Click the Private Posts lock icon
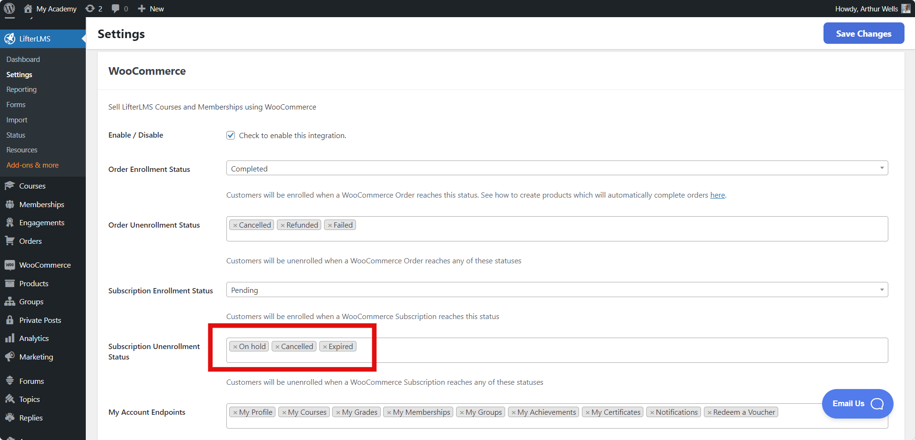915x440 pixels. (x=10, y=320)
